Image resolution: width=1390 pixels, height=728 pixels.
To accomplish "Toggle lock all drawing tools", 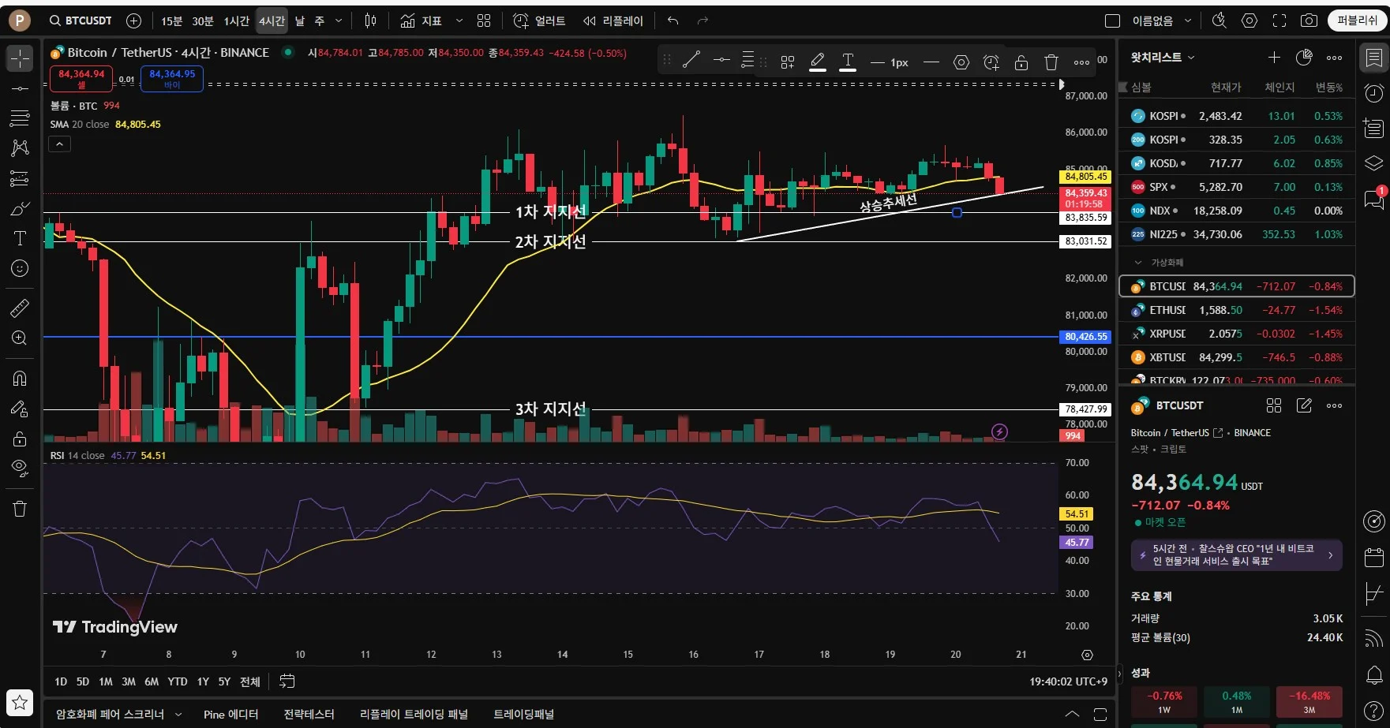I will [x=20, y=439].
